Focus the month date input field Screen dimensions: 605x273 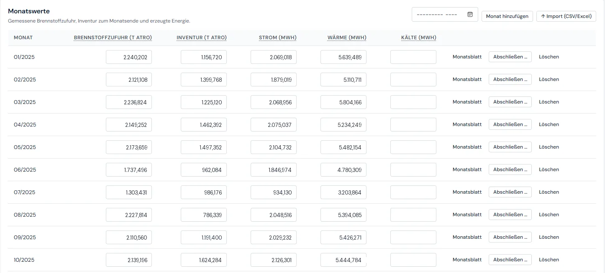(x=445, y=14)
